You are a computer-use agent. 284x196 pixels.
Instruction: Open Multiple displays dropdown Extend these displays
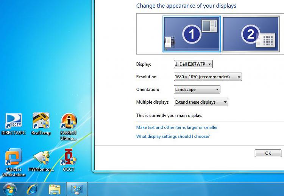point(201,102)
